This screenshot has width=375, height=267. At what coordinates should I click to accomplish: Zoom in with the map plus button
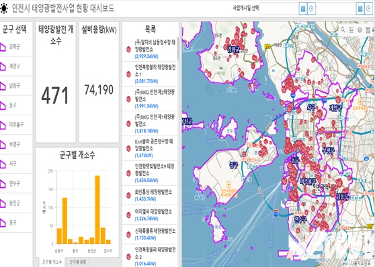click(368, 242)
